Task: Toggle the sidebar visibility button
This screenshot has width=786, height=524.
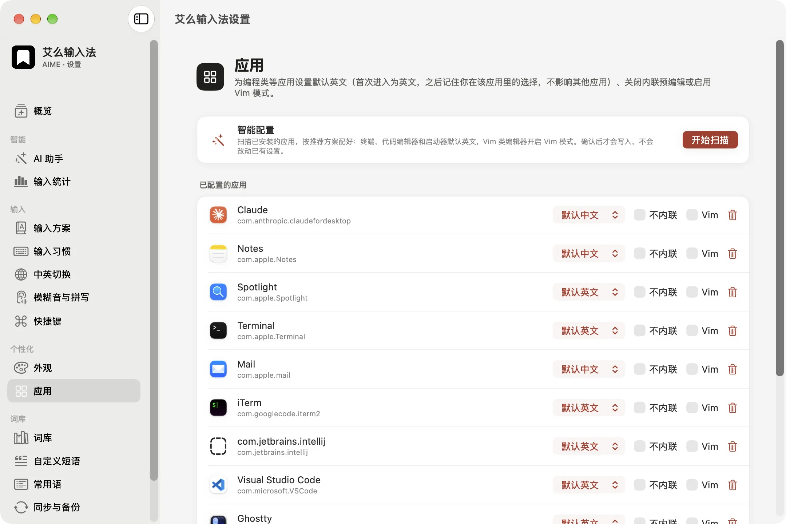Action: 141,19
